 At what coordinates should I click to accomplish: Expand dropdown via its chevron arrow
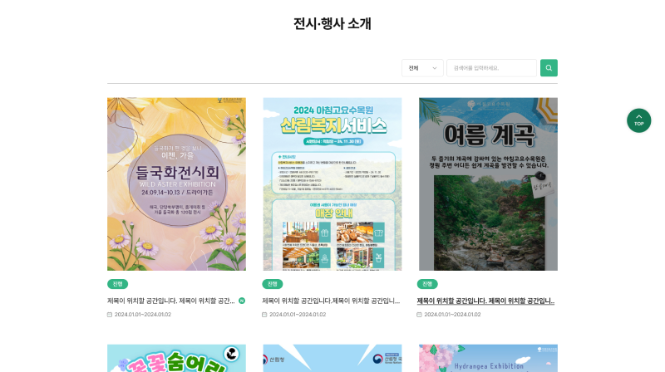point(434,68)
